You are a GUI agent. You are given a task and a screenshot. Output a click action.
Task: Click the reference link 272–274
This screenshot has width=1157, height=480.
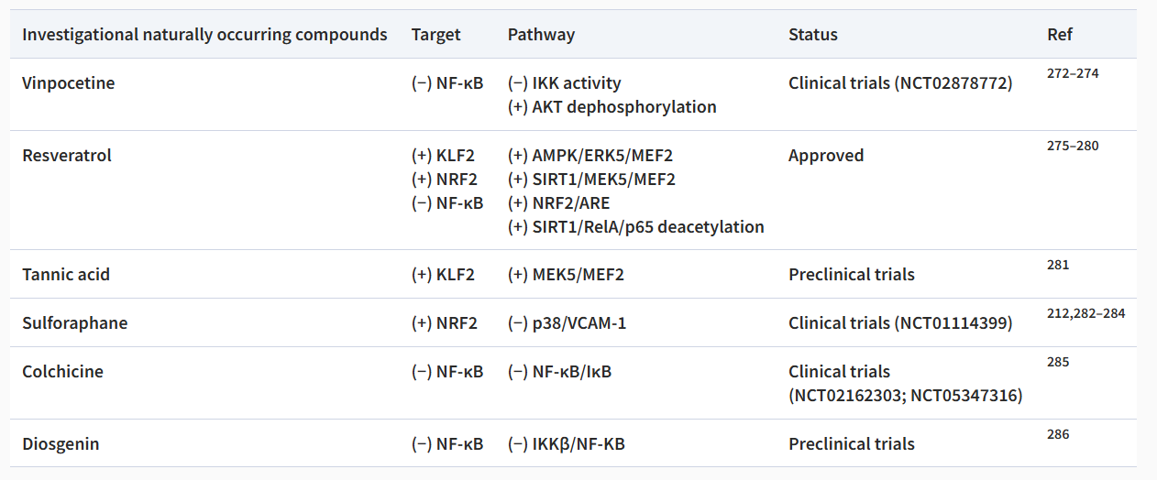coord(1072,73)
